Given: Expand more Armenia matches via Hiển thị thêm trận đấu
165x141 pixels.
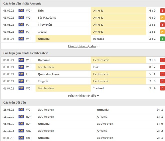Looking at the screenshot, I should tap(82, 46).
